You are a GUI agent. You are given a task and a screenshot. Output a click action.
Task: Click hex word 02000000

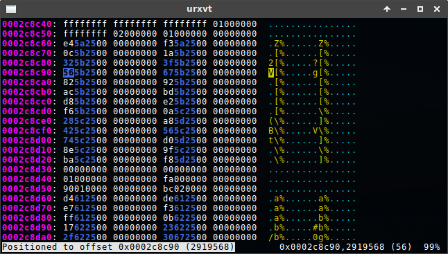(x=135, y=34)
